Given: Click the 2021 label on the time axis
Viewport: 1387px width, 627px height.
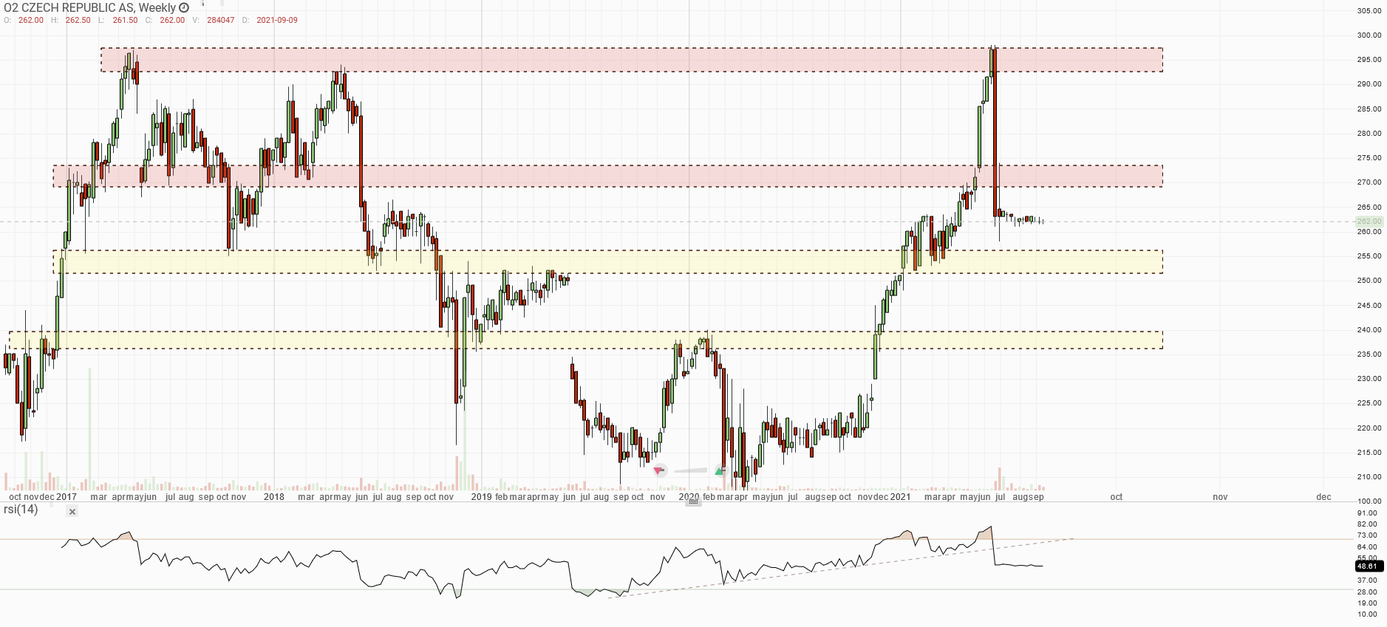Looking at the screenshot, I should tap(900, 497).
